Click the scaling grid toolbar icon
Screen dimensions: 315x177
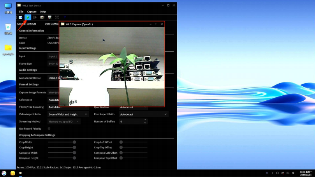click(57, 18)
